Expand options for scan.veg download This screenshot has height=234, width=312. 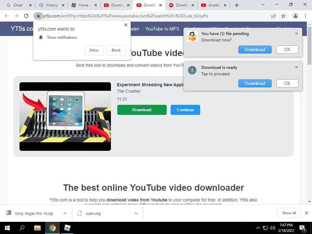(136, 213)
